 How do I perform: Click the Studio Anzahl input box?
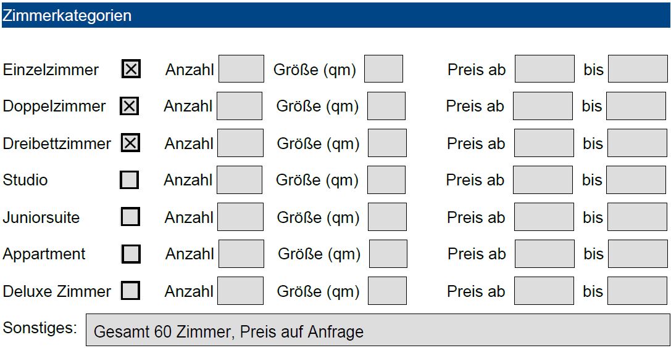coord(240,180)
